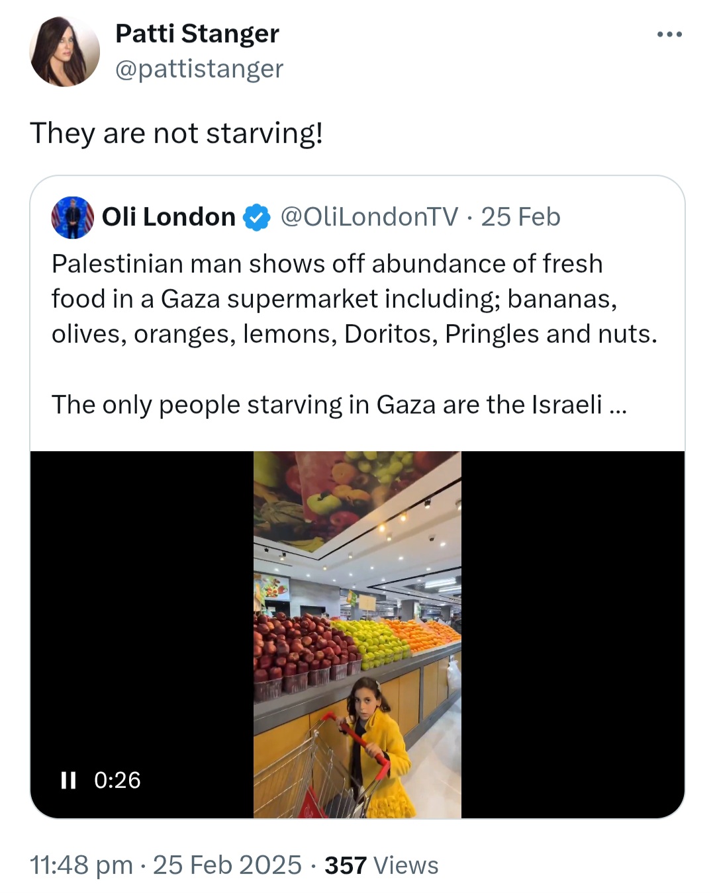Viewport: 715px width, 893px height.
Task: Open the @OliLondonTV handle
Action: (369, 217)
